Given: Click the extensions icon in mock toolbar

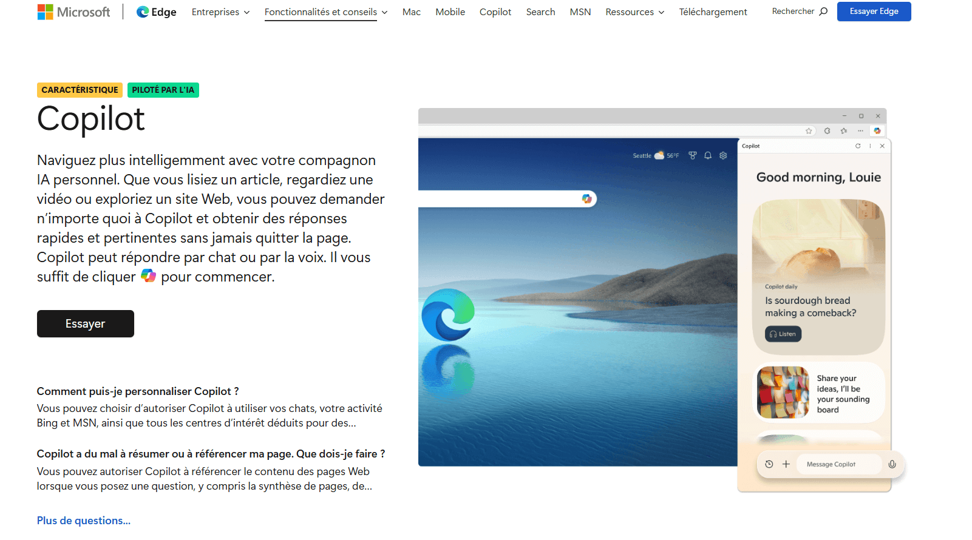Looking at the screenshot, I should pyautogui.click(x=827, y=131).
